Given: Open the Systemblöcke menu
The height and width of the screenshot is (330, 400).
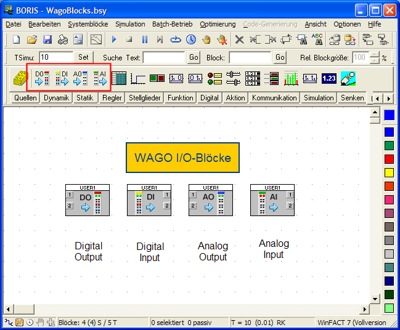Looking at the screenshot, I should pos(88,24).
